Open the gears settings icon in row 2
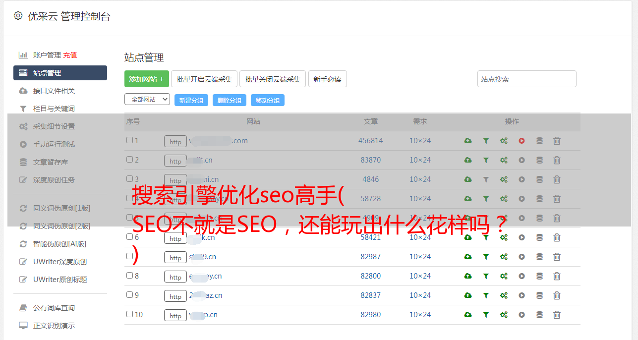This screenshot has width=638, height=340. [504, 160]
